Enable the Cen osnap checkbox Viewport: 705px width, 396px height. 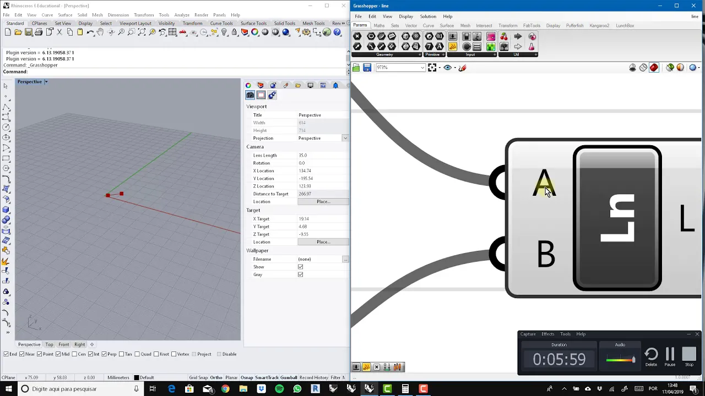click(x=74, y=354)
